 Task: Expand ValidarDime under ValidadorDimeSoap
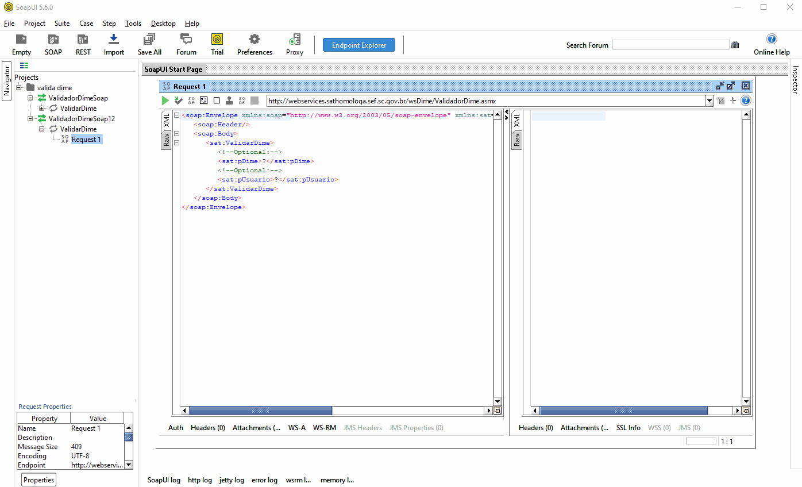click(x=42, y=109)
